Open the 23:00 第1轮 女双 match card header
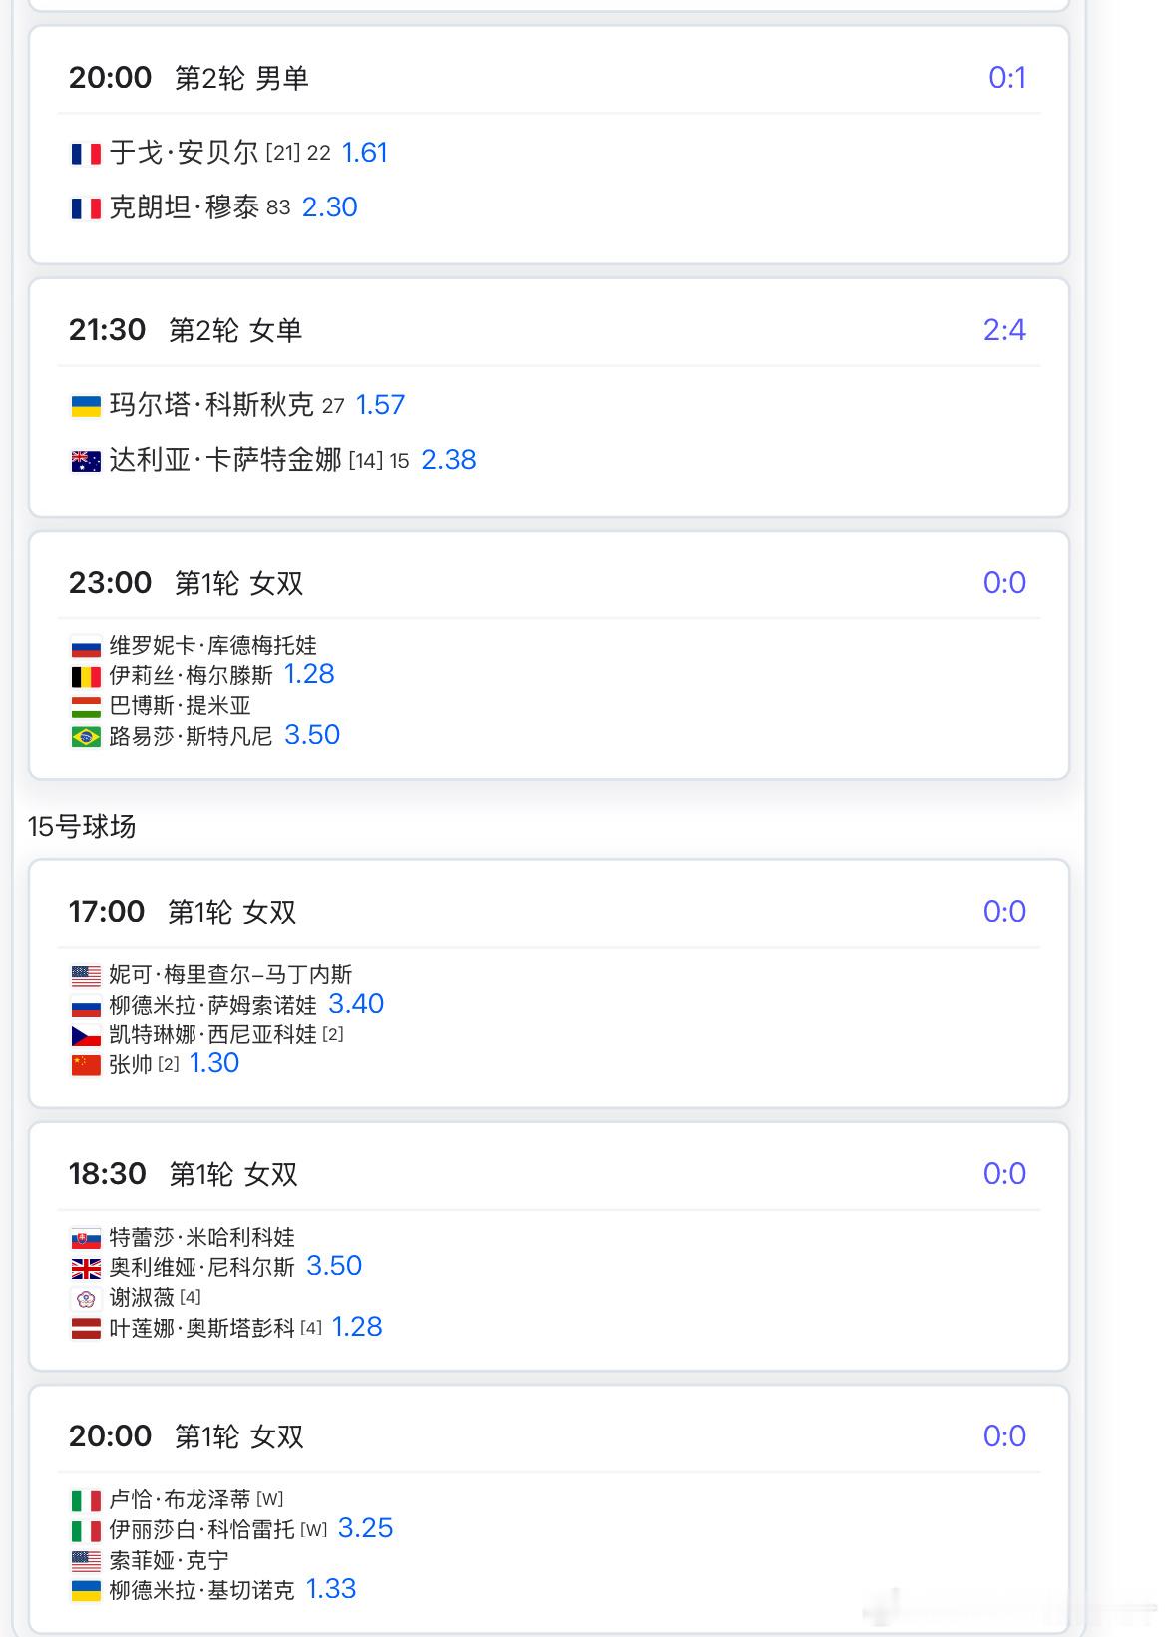 coord(549,583)
